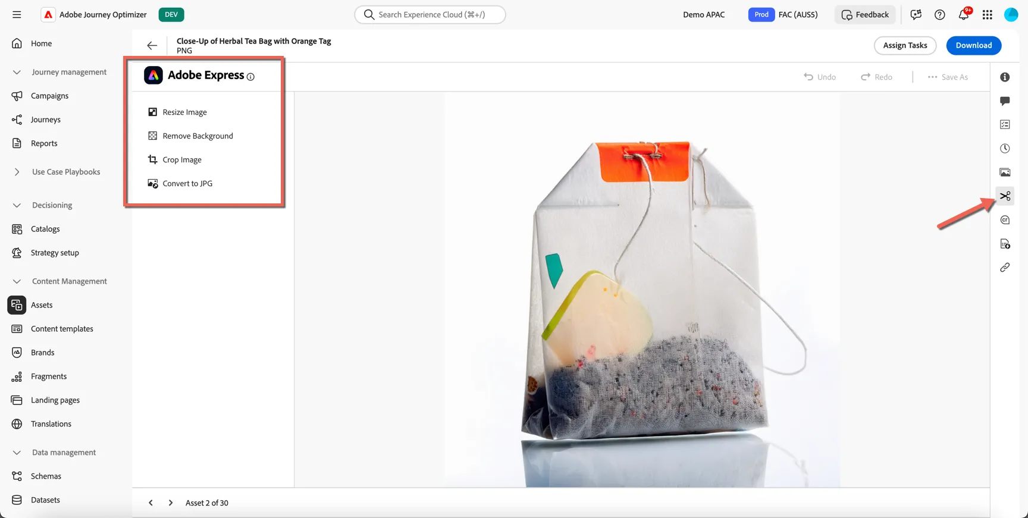This screenshot has height=518, width=1028.
Task: Select the scissors edit icon
Action: [1005, 196]
